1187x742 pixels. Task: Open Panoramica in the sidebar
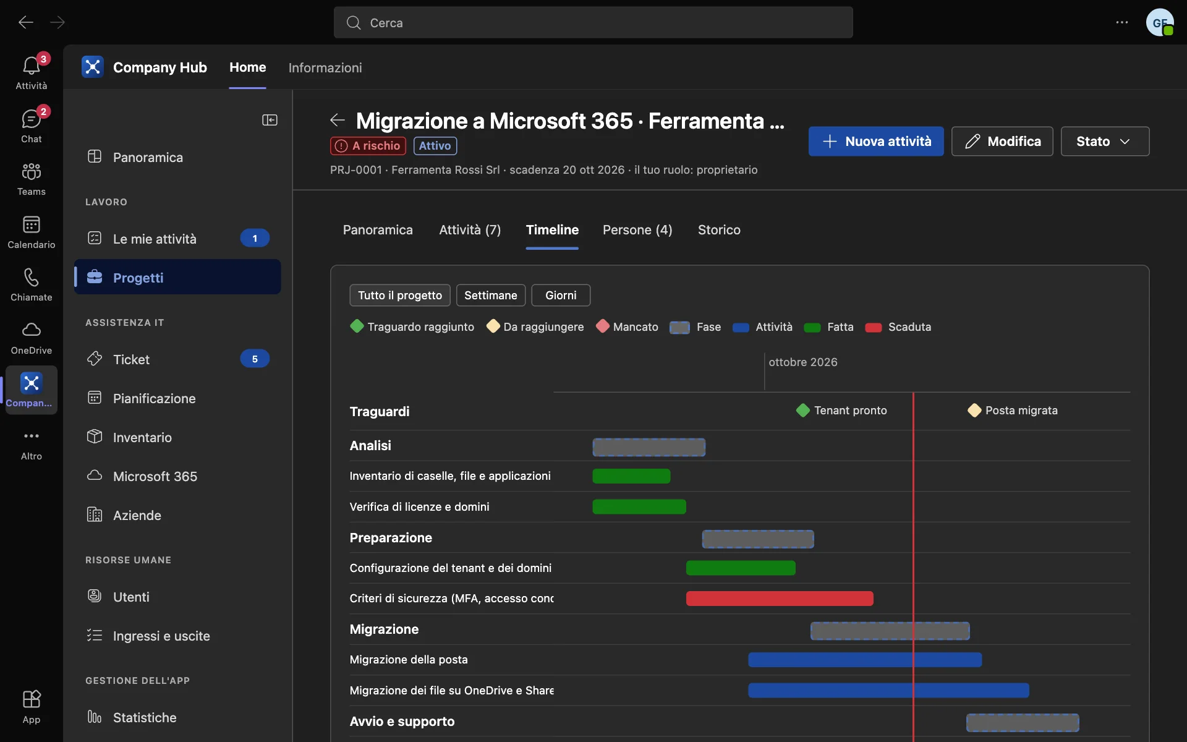[177, 157]
